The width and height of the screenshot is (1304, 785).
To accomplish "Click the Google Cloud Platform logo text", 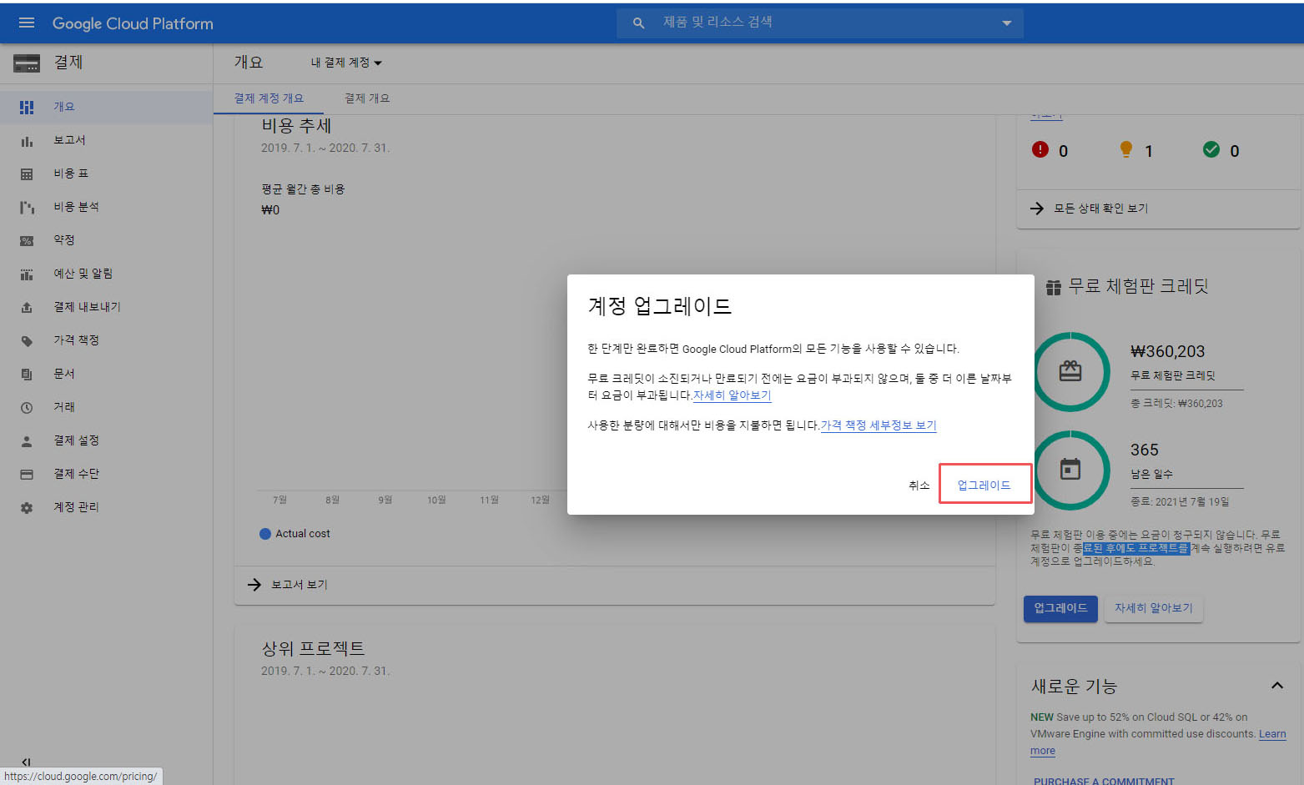I will tap(133, 23).
